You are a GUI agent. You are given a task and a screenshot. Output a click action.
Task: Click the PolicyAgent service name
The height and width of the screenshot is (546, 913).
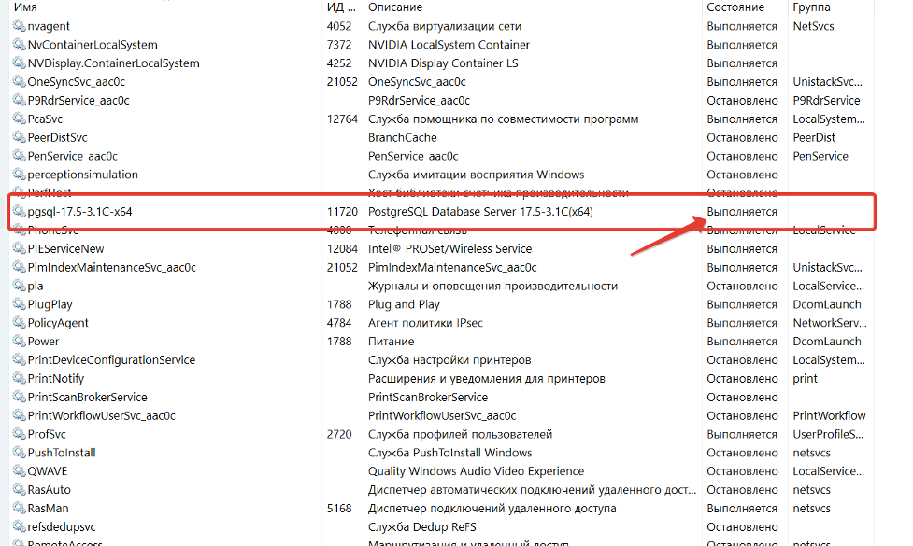58,323
